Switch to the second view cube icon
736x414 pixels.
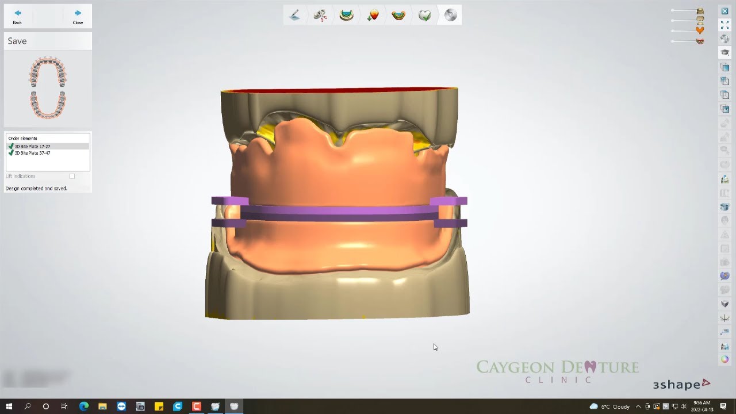(x=724, y=81)
